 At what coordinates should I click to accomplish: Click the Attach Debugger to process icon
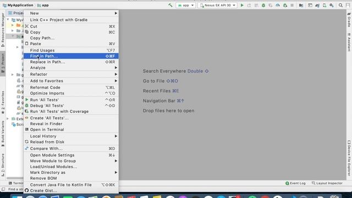click(x=285, y=5)
